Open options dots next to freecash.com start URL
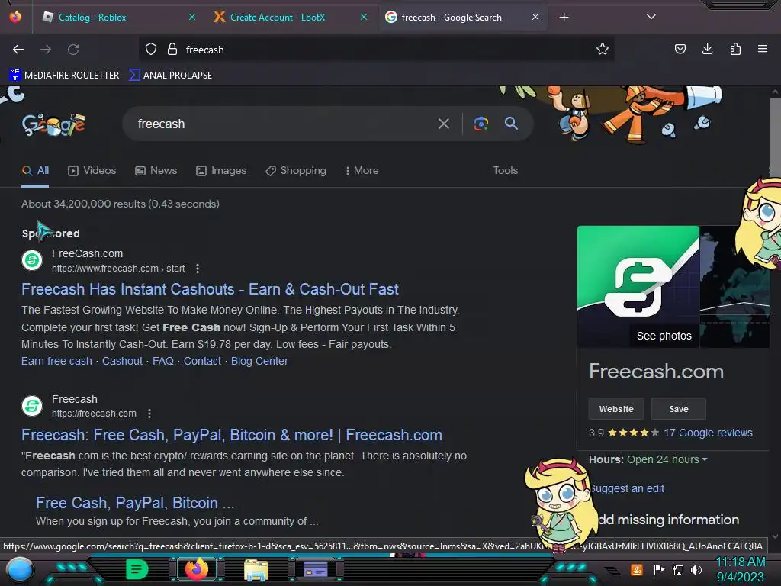Screen dimensions: 781x586 (x=198, y=269)
